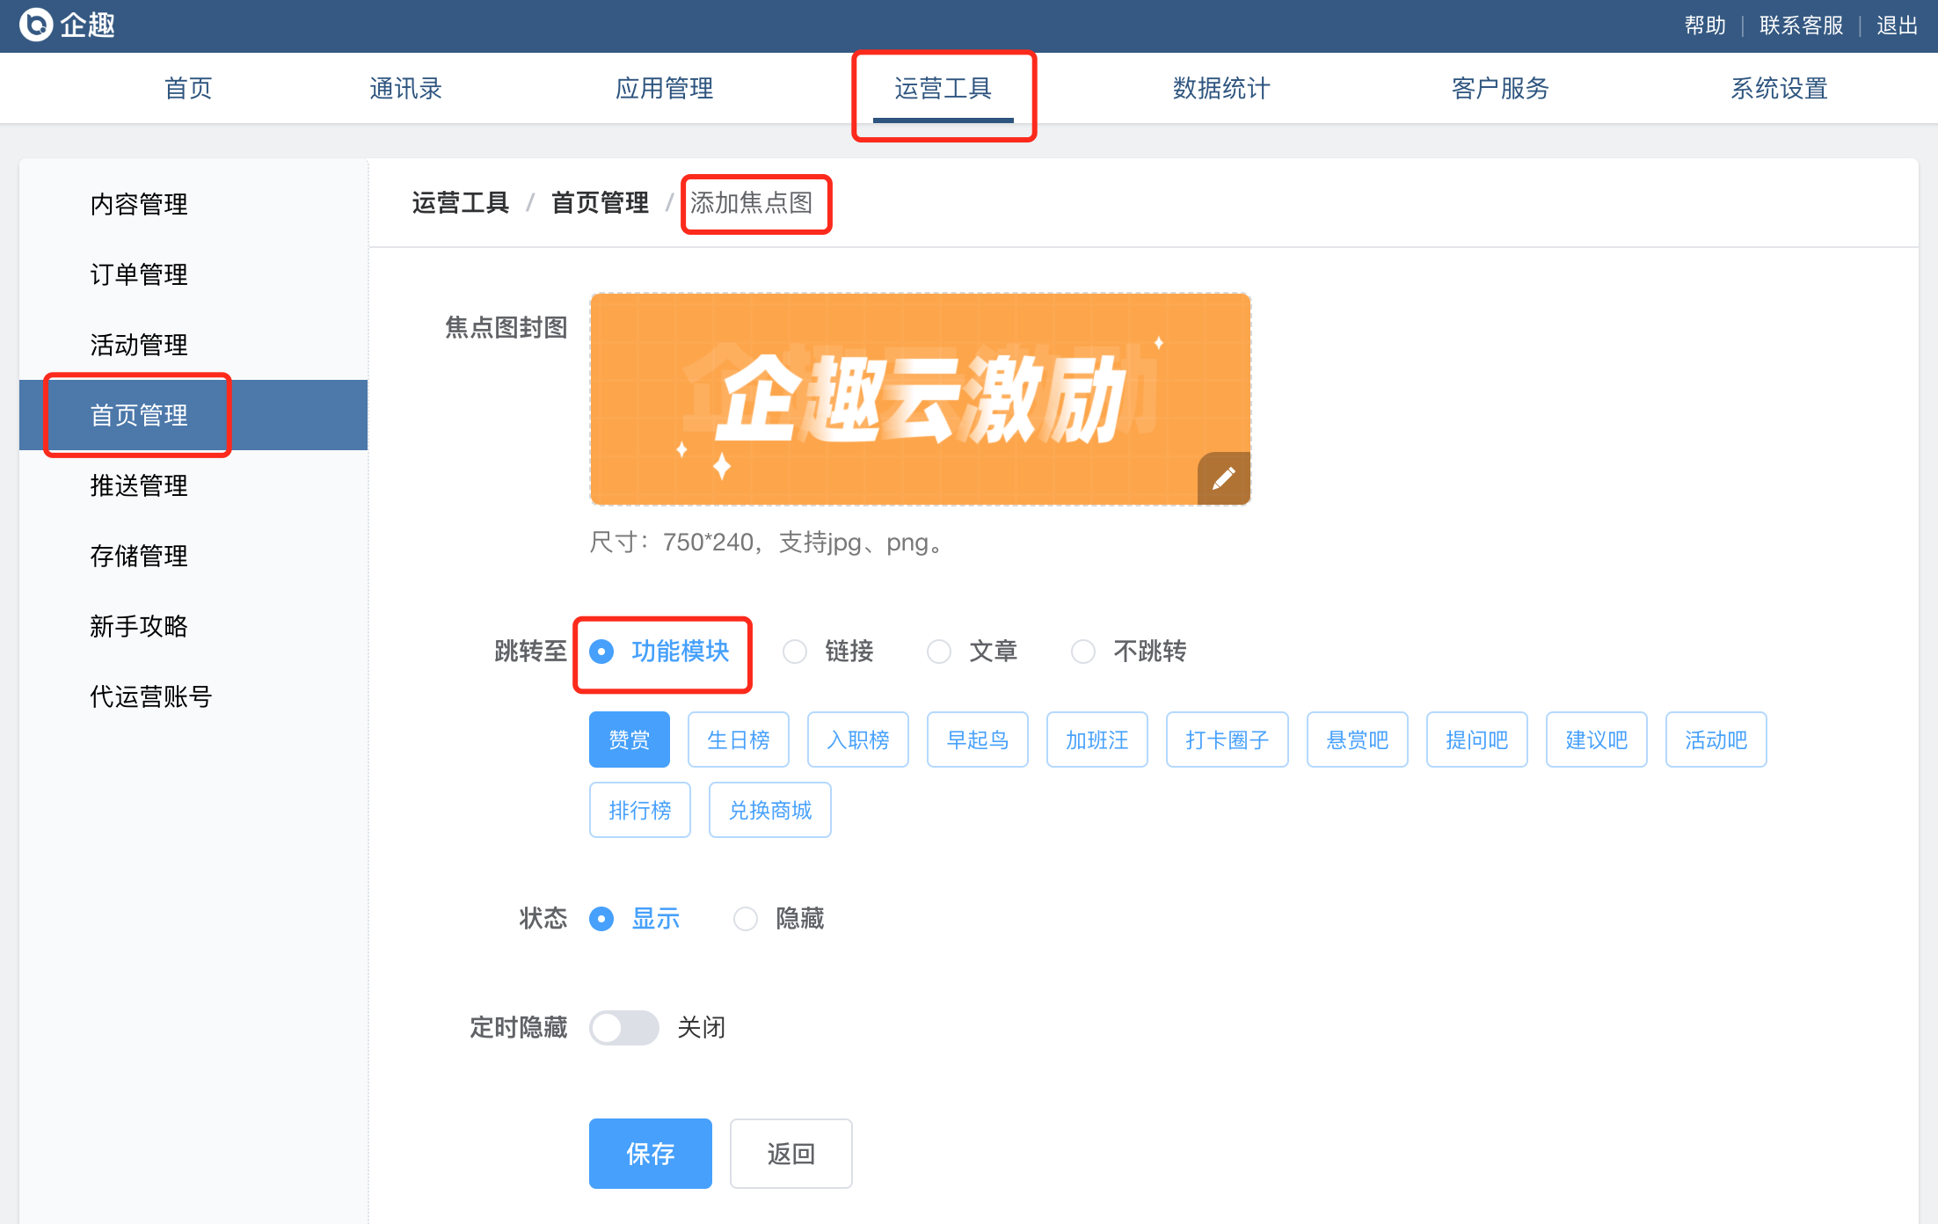Go to 数据统计 tab
The height and width of the screenshot is (1224, 1938).
1221,88
